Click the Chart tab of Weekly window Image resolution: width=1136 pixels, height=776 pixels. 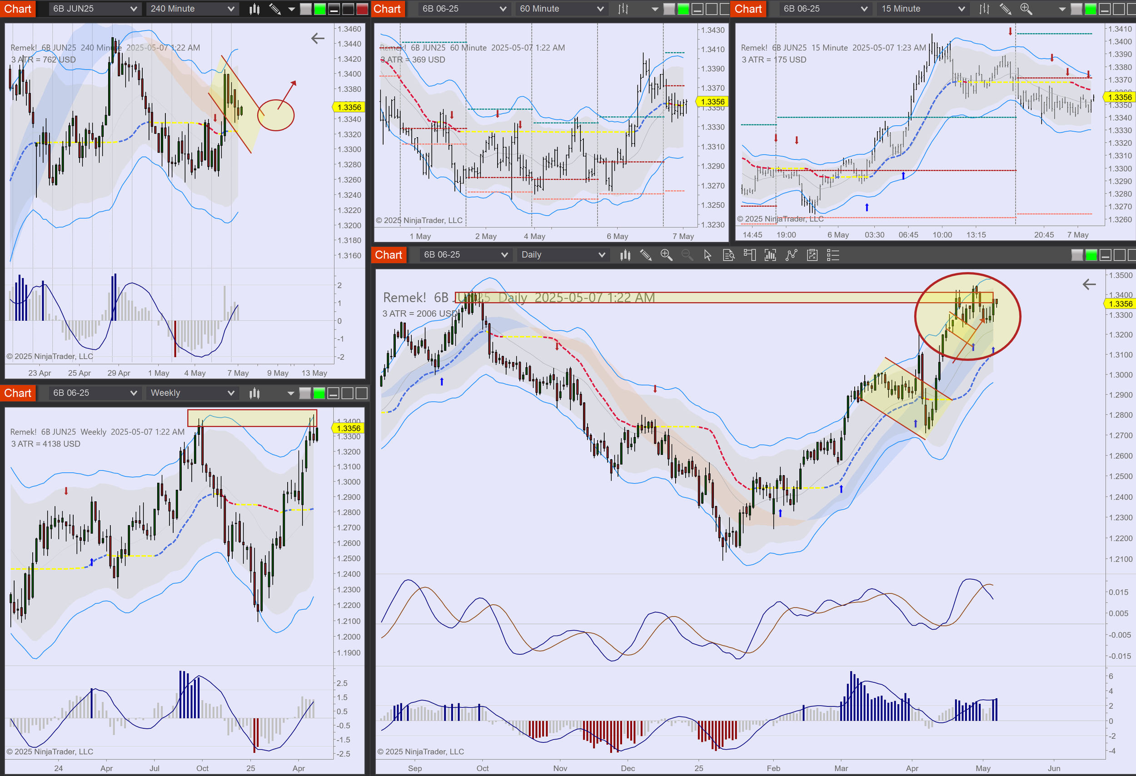pos(18,393)
